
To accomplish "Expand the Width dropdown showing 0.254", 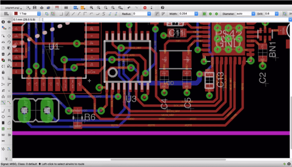I will click(197, 14).
